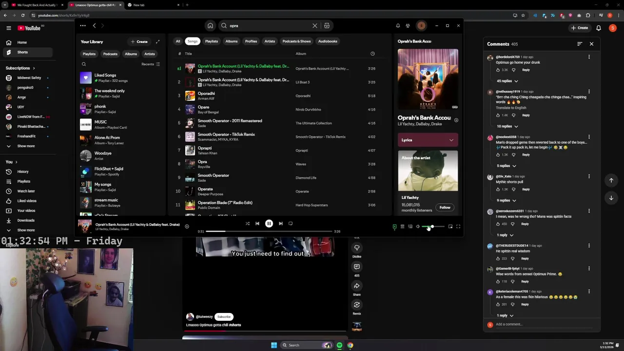Open Spotify notifications bell
This screenshot has width=624, height=351.
[398, 26]
